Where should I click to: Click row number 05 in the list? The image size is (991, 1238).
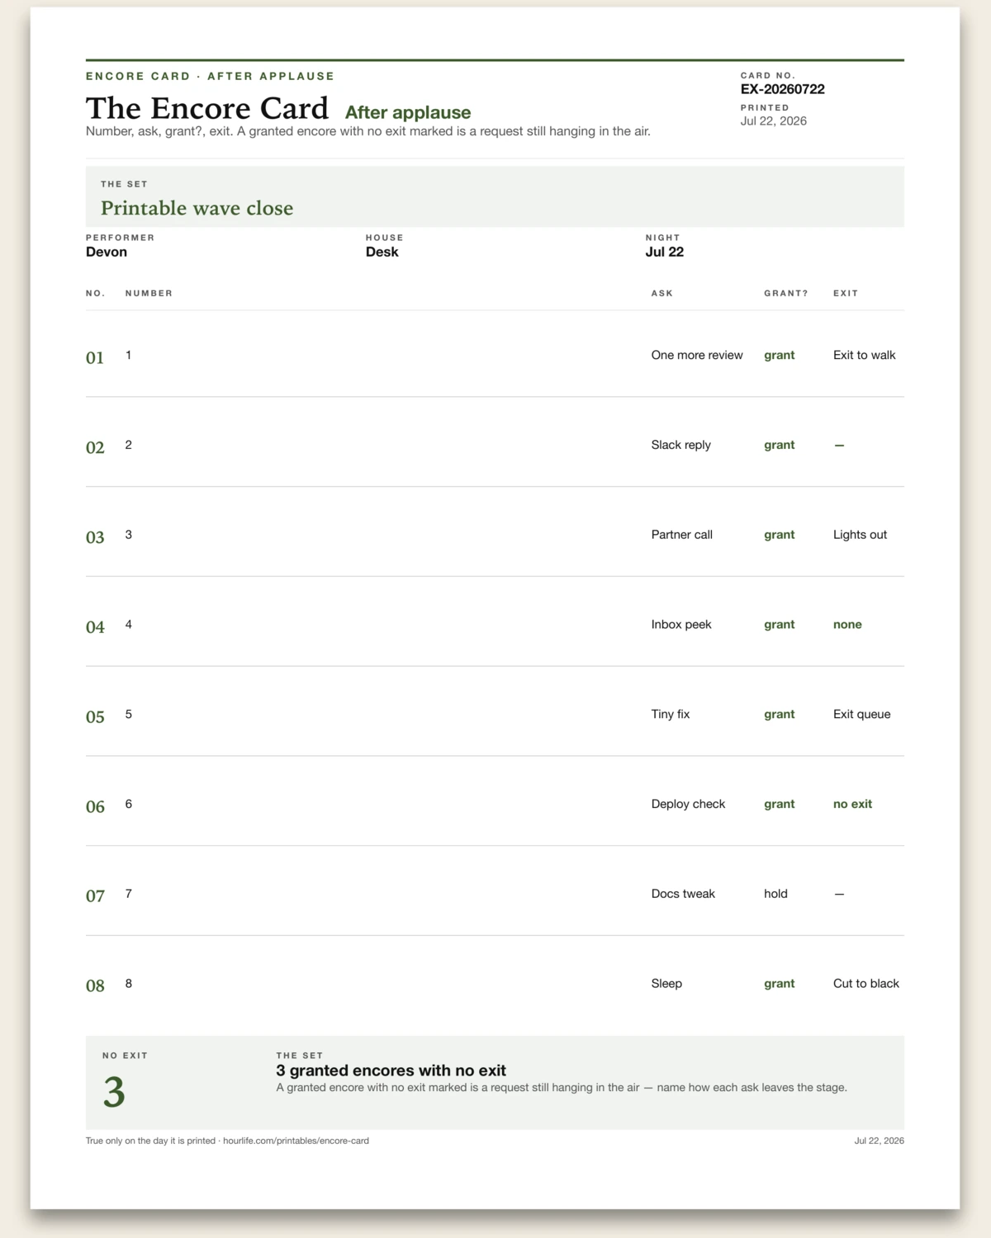coord(95,716)
